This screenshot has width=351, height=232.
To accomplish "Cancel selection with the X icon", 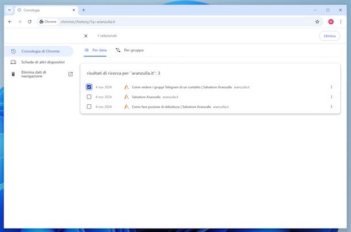I will click(86, 36).
